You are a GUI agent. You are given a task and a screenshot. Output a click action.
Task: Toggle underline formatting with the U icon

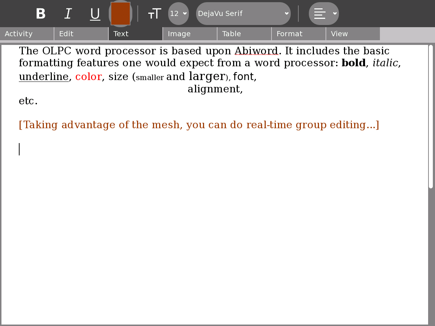click(95, 14)
